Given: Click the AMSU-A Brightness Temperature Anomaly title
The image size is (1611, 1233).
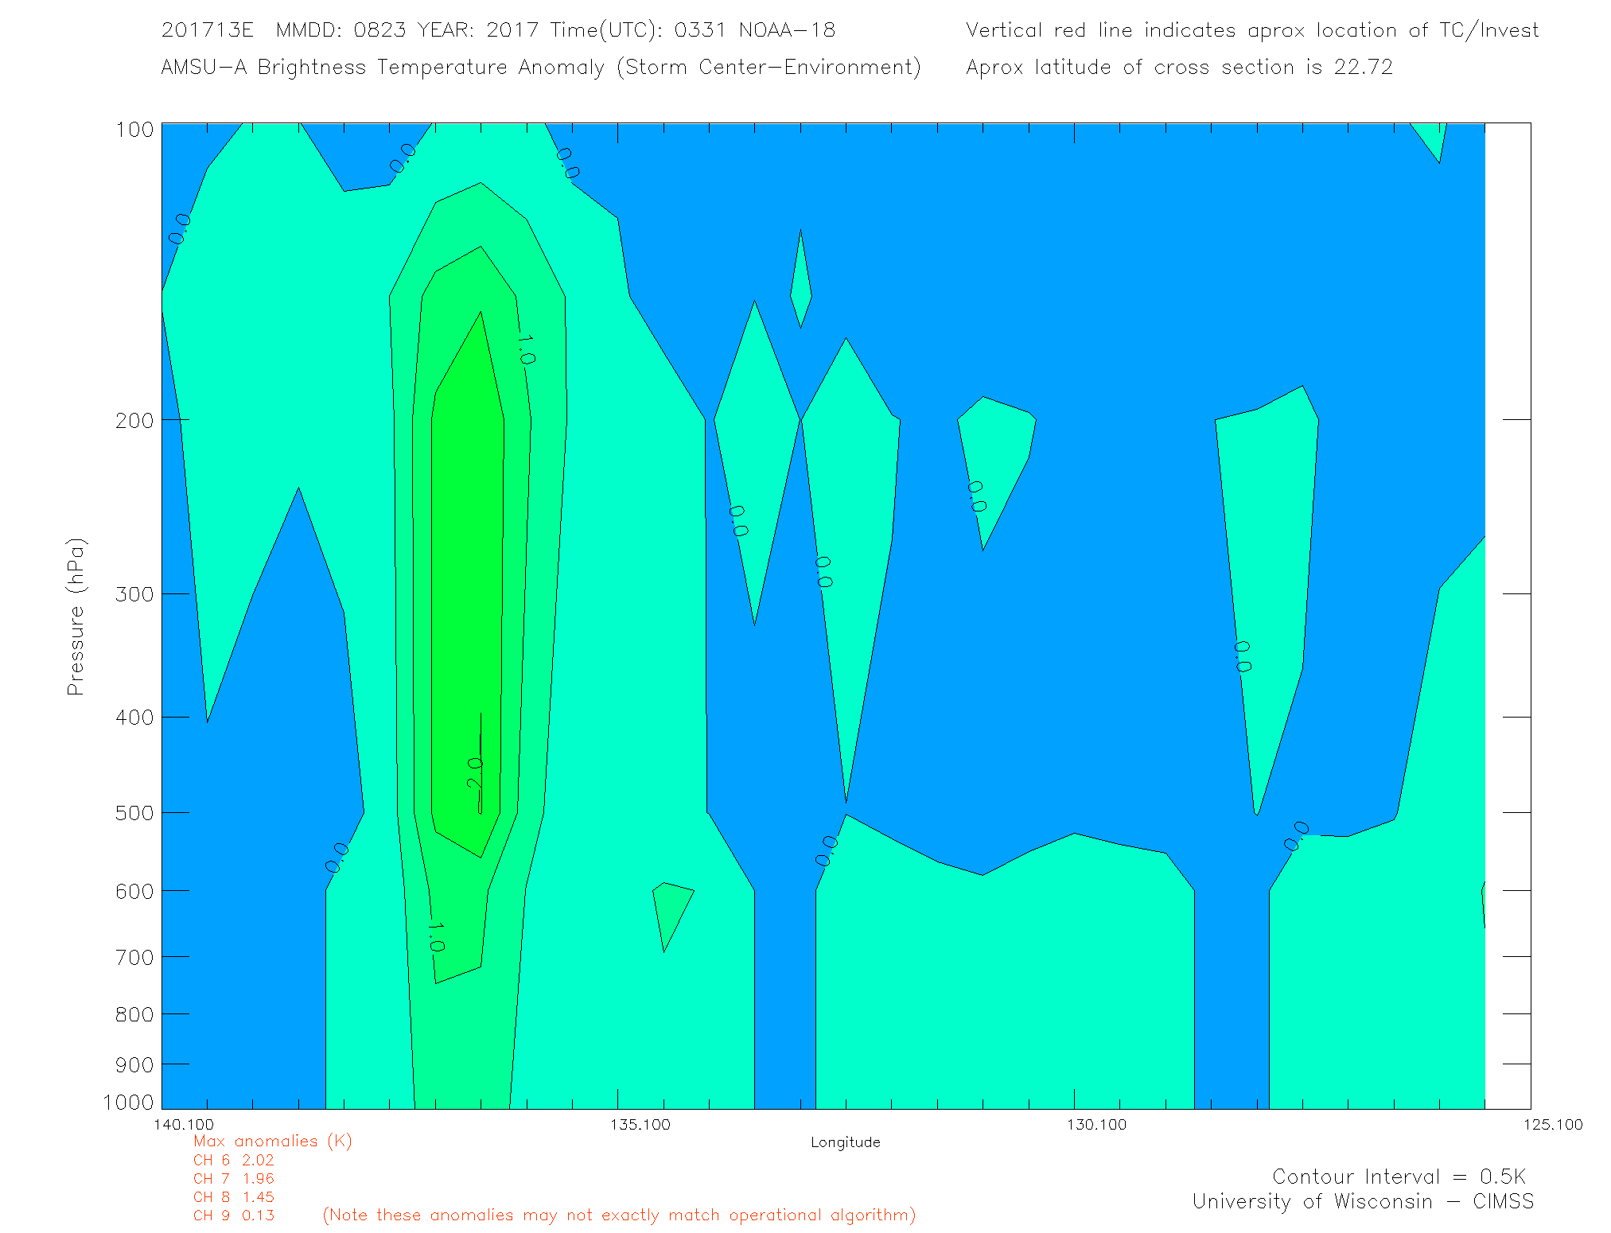Looking at the screenshot, I should 541,68.
